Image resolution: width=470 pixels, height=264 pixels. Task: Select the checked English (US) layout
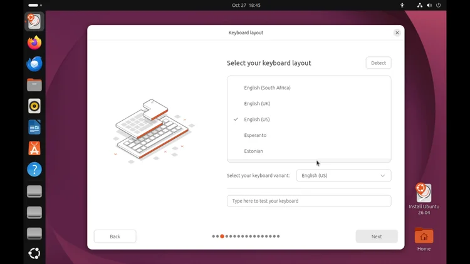309,119
